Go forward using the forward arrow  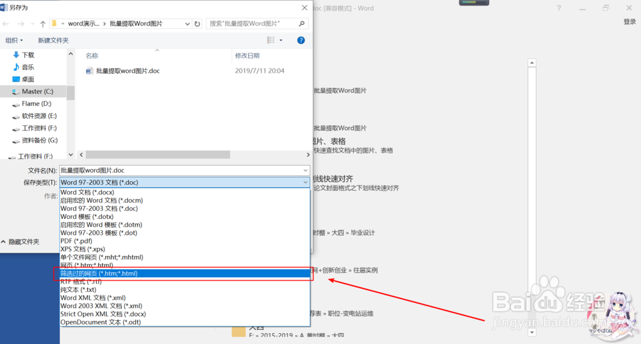[21, 24]
